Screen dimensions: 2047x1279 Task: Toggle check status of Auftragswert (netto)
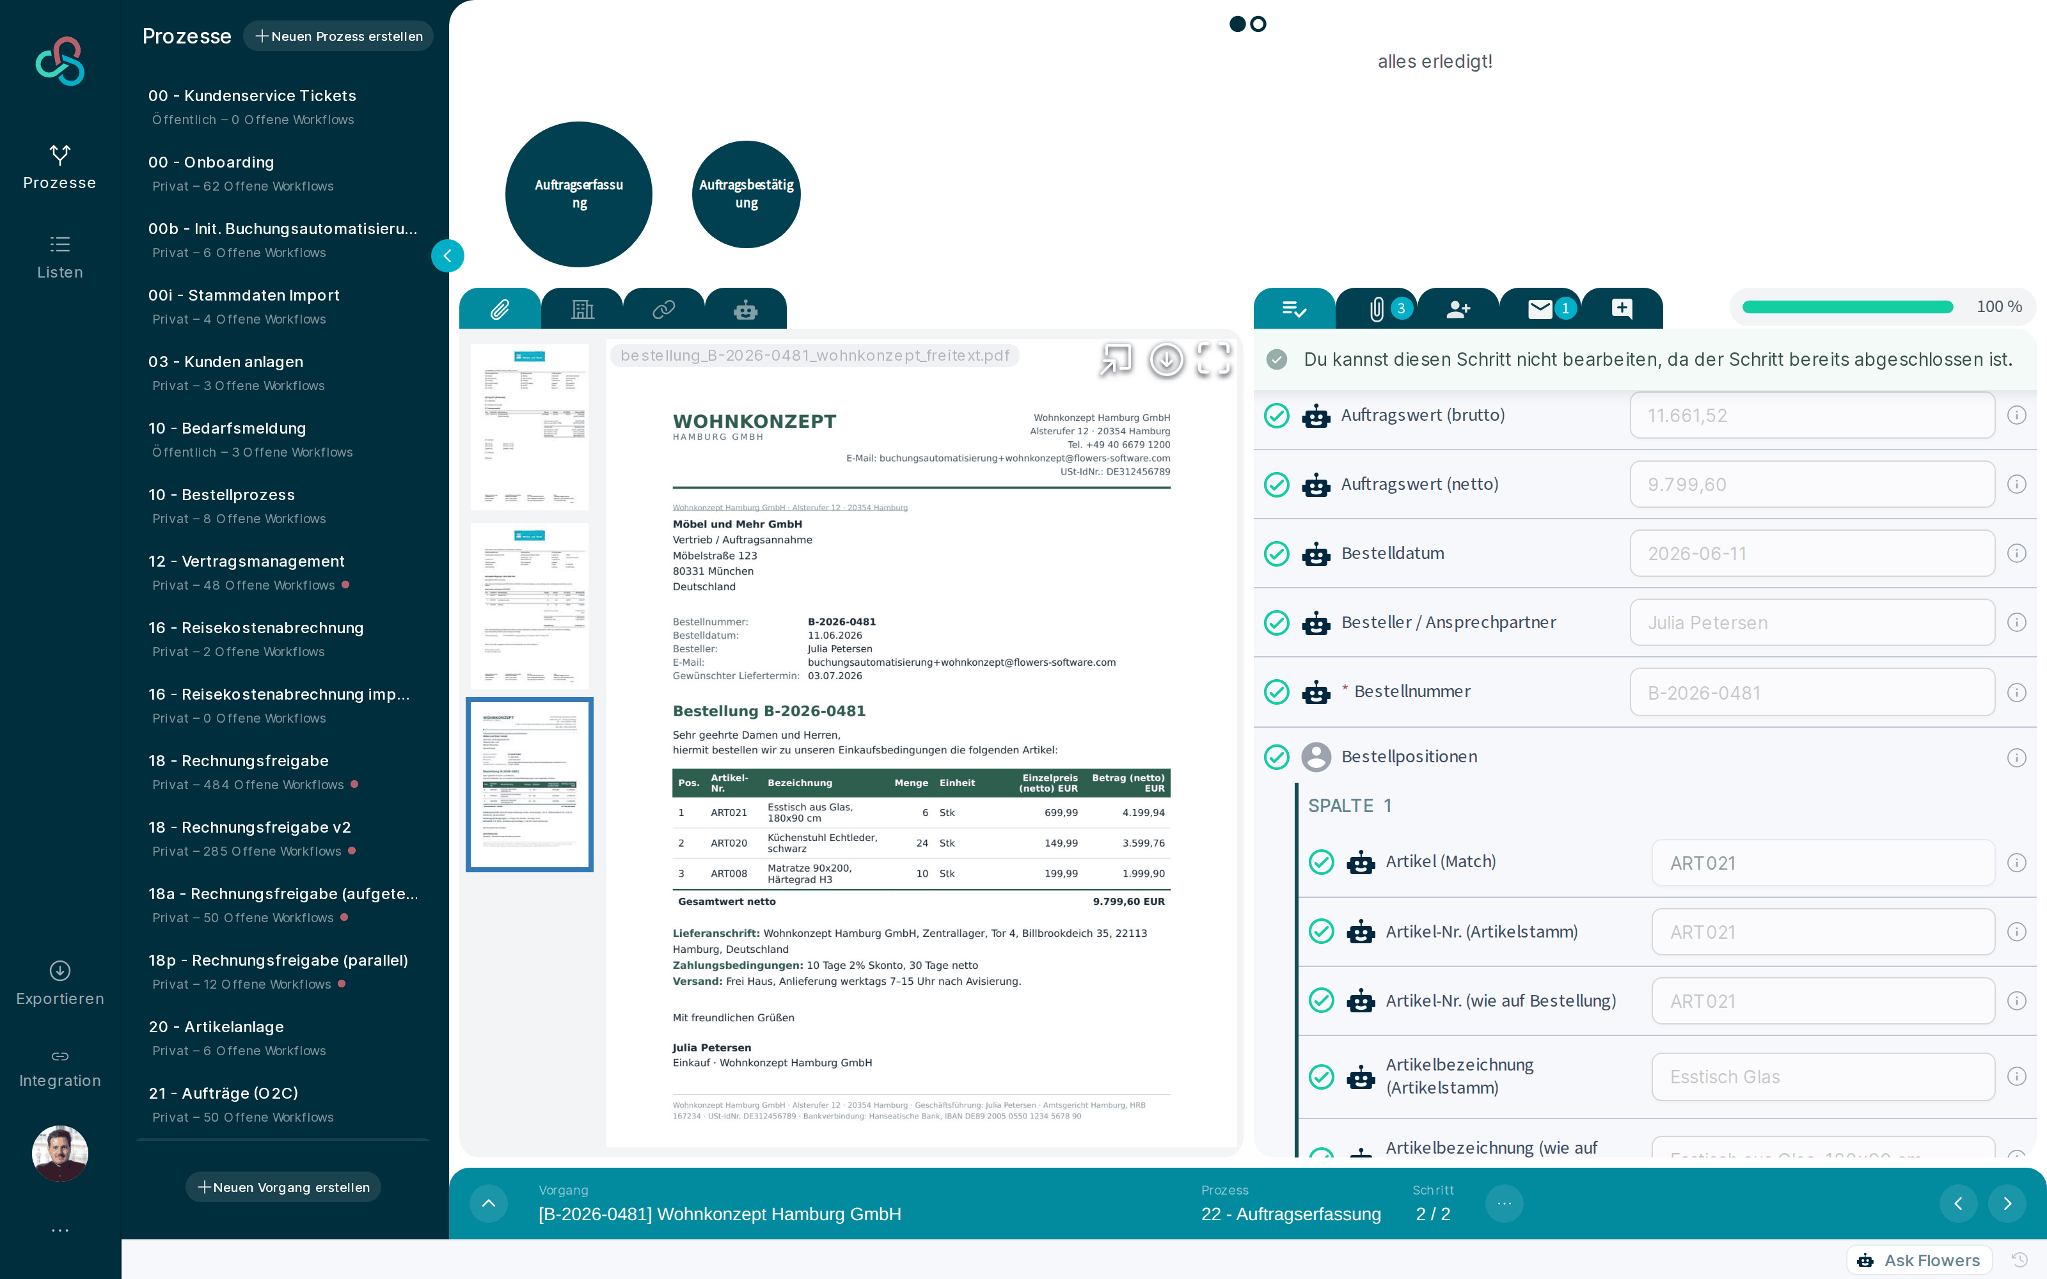(x=1276, y=485)
